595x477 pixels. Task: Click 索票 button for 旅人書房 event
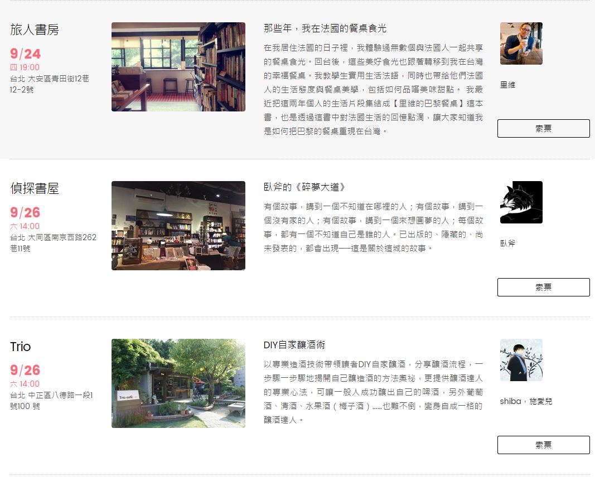(543, 129)
